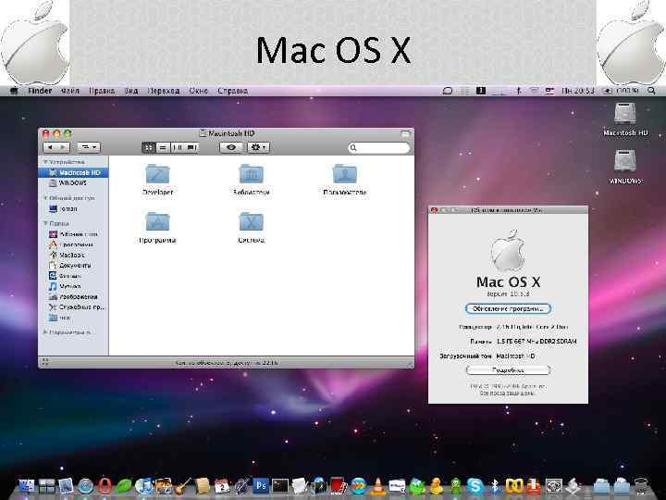Click in the Finder search field

(x=379, y=147)
